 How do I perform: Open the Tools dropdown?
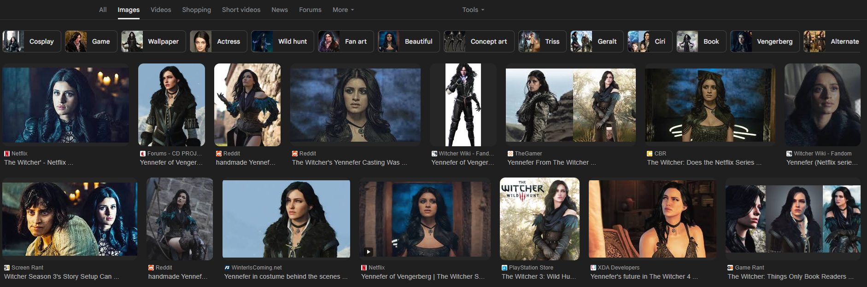[x=473, y=10]
